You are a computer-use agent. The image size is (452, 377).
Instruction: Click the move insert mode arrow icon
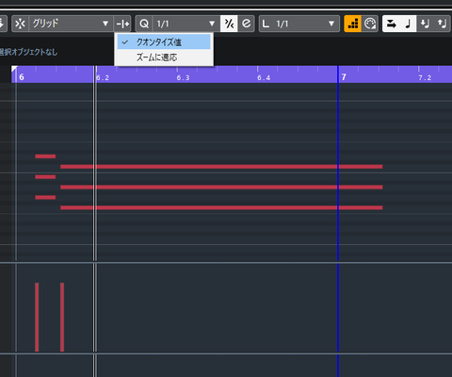391,24
